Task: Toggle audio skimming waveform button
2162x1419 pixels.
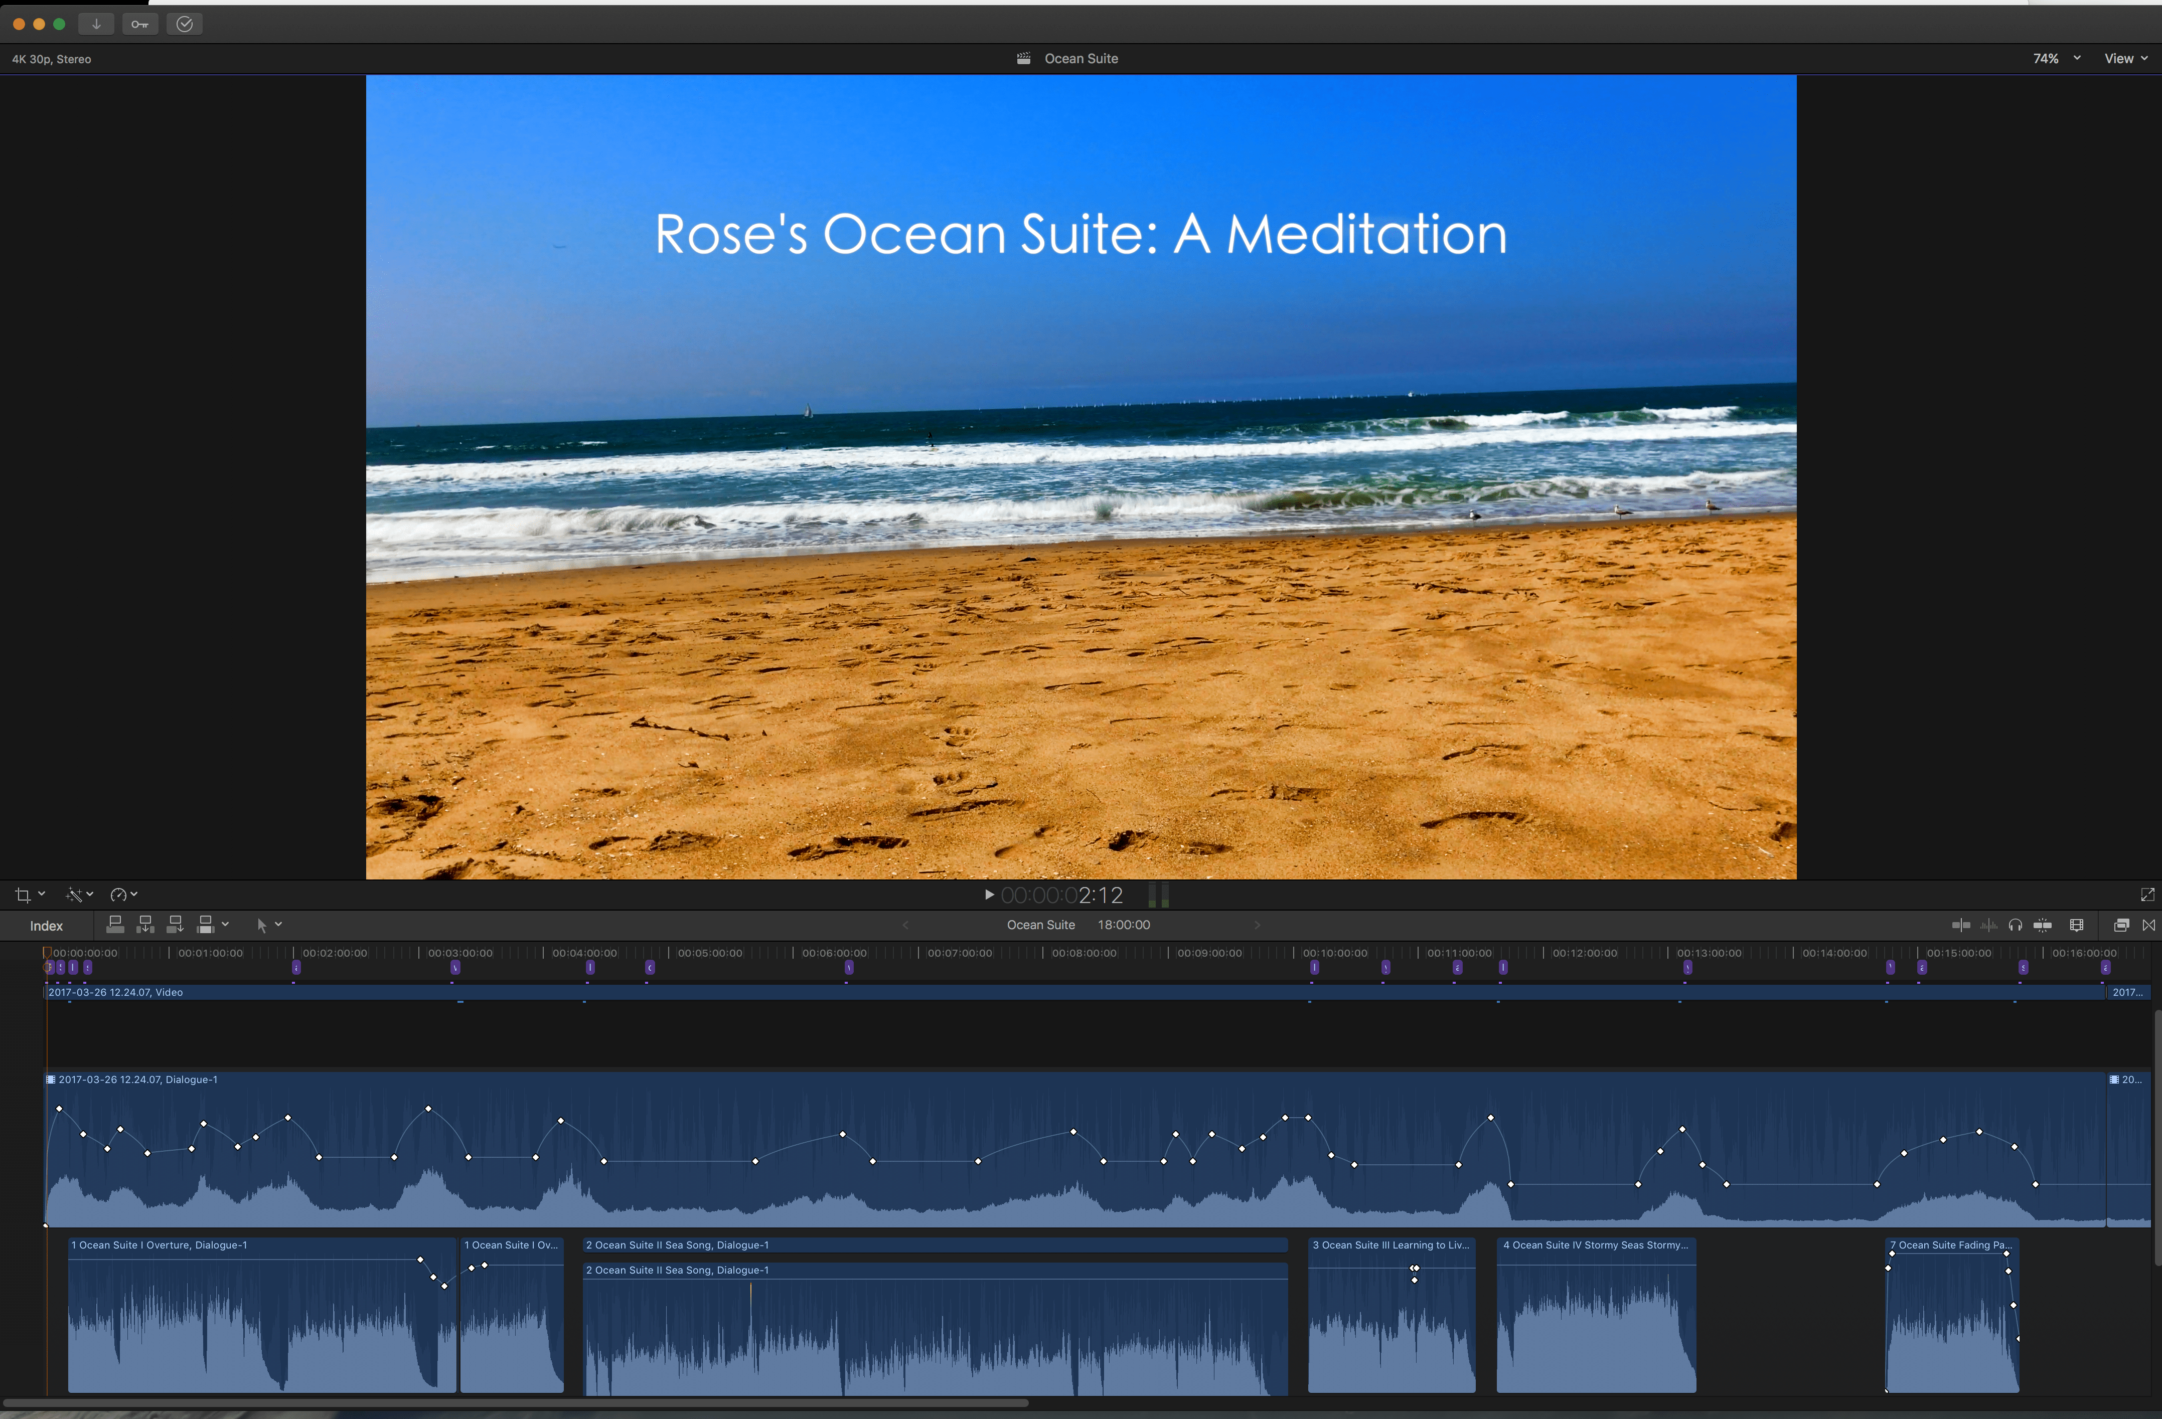Action: coord(1988,925)
